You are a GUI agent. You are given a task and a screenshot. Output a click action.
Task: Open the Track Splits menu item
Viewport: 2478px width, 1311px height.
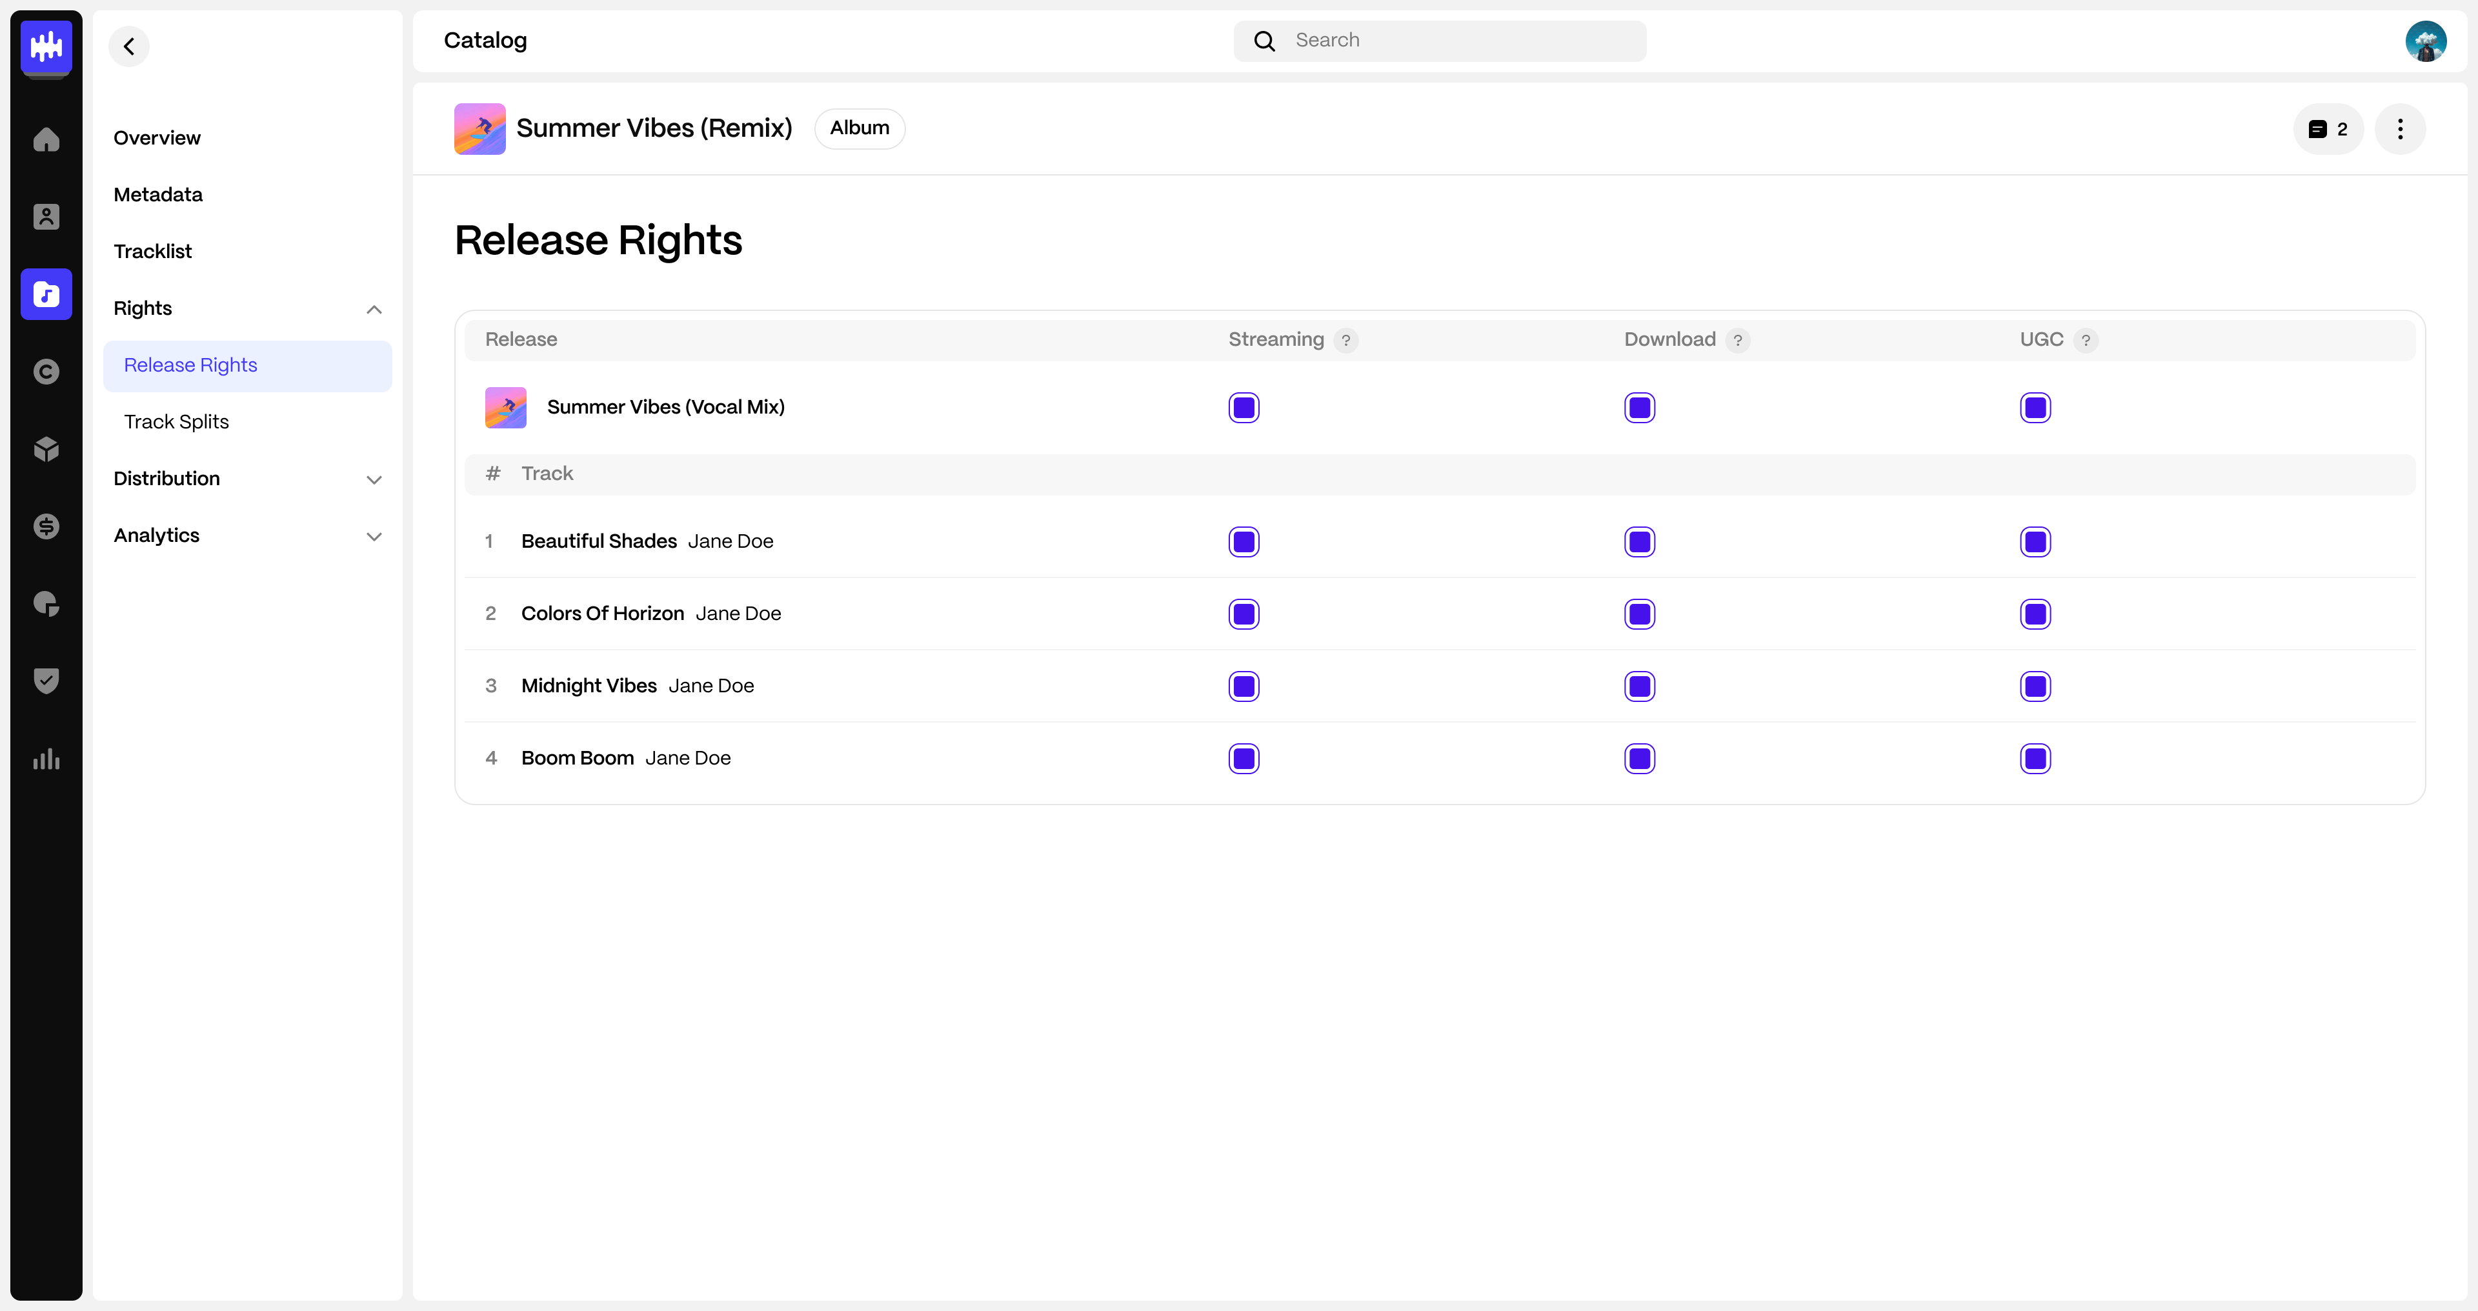[176, 421]
